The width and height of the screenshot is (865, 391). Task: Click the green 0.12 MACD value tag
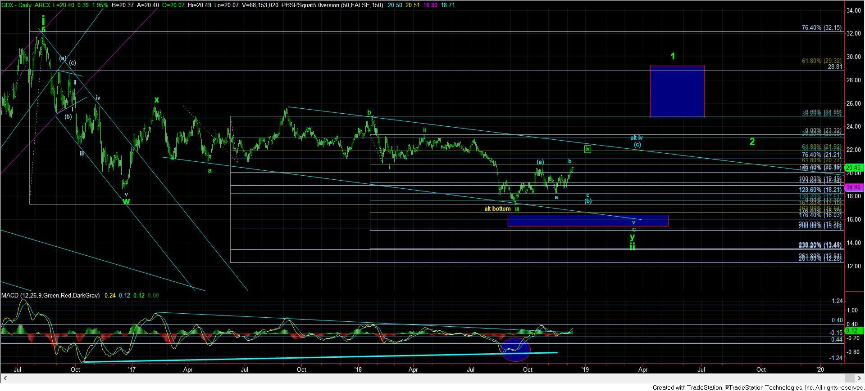pyautogui.click(x=854, y=330)
